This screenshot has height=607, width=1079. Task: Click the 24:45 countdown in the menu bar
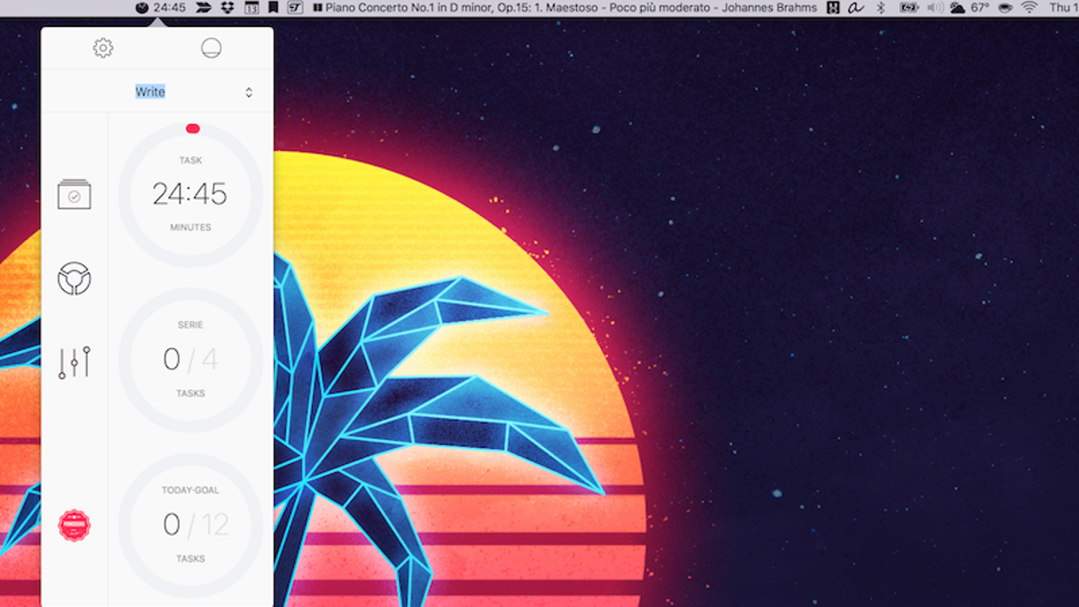pos(170,8)
